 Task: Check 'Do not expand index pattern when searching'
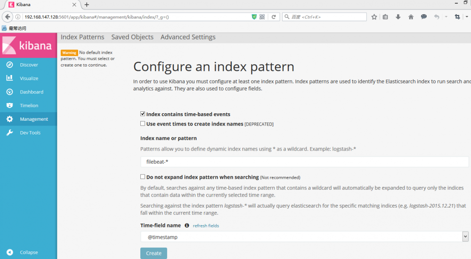(x=143, y=177)
